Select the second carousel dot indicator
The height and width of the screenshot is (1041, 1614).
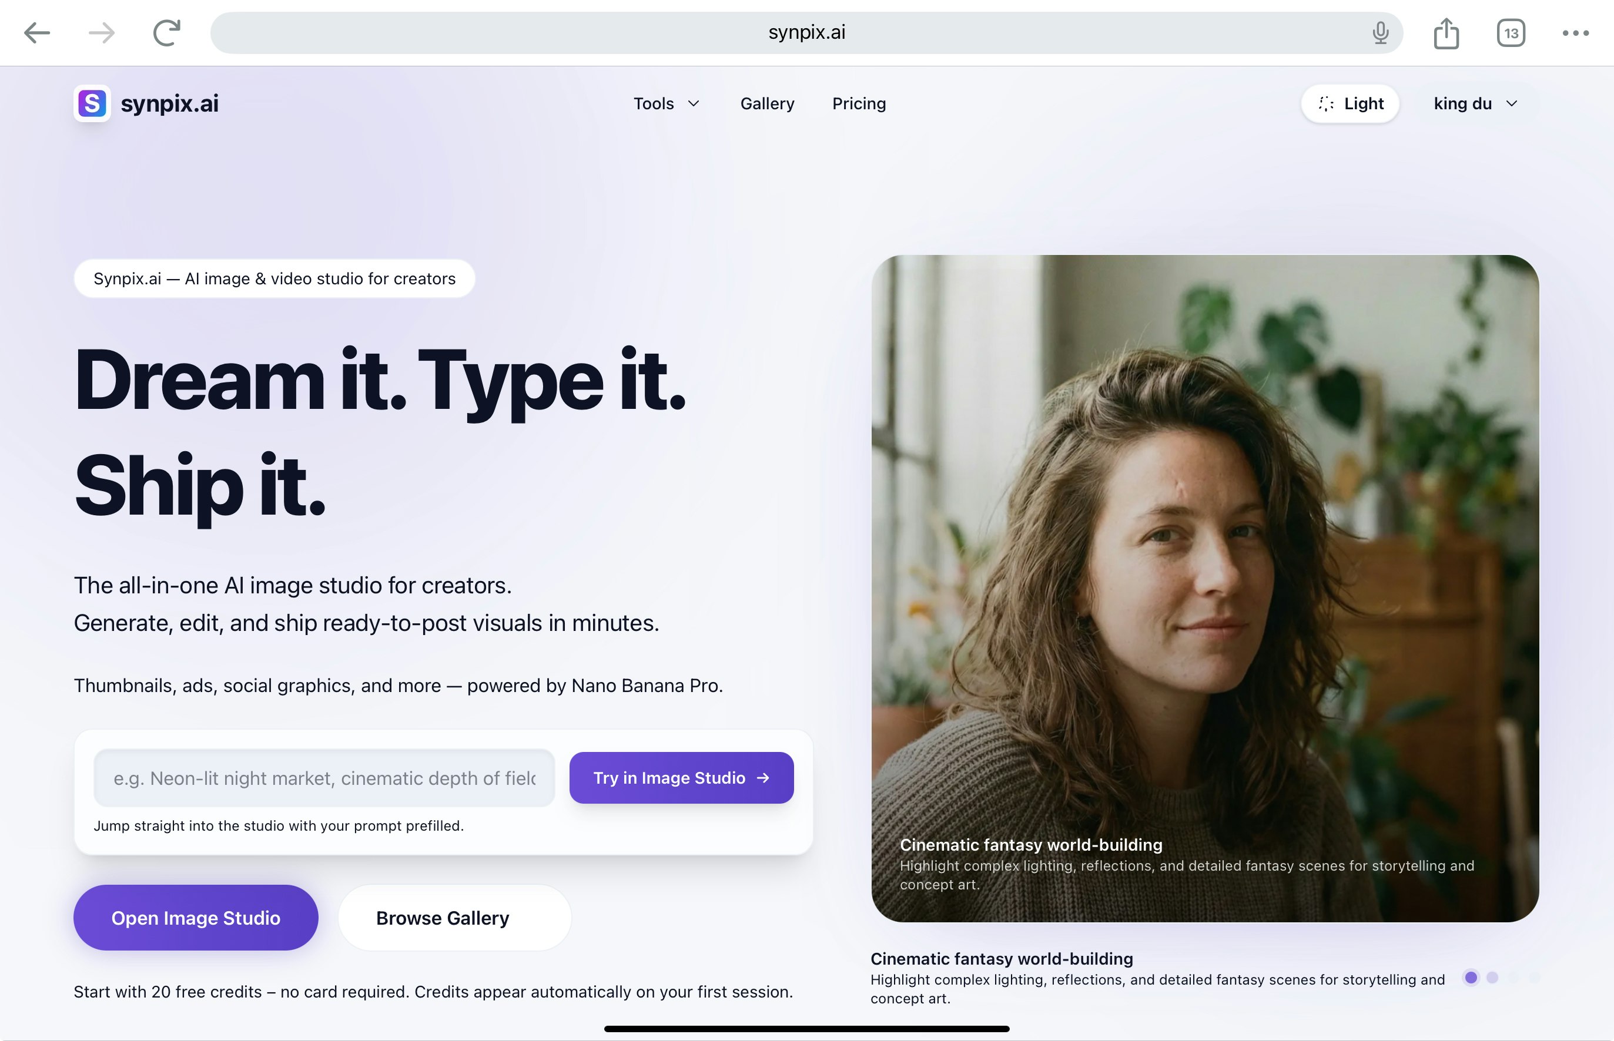(1492, 978)
